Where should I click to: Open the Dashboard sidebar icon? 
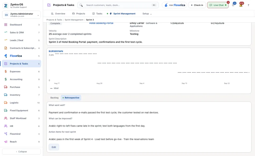coord(6,25)
